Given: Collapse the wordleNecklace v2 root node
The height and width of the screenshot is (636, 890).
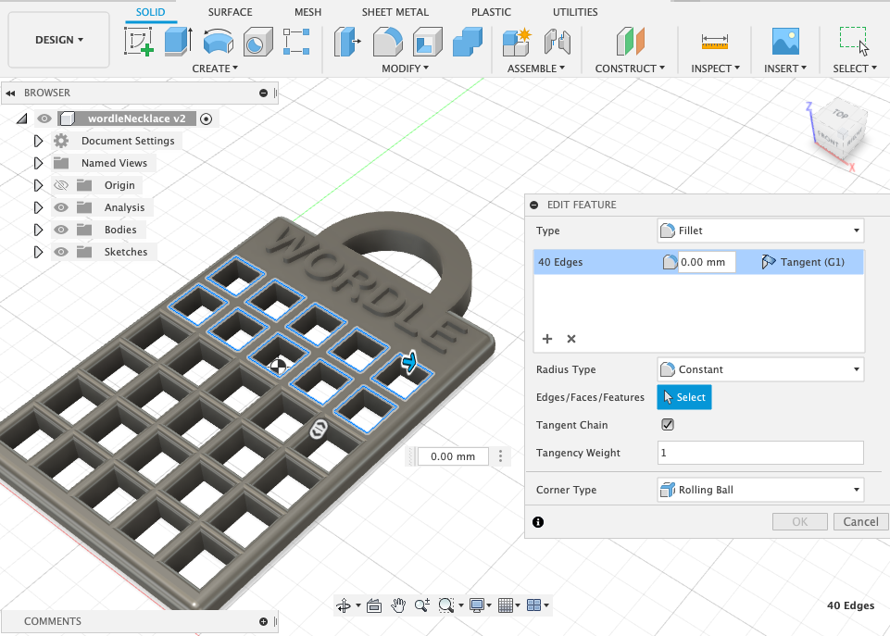Looking at the screenshot, I should (x=21, y=118).
